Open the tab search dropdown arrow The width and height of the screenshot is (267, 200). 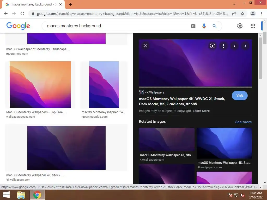pyautogui.click(x=234, y=4)
